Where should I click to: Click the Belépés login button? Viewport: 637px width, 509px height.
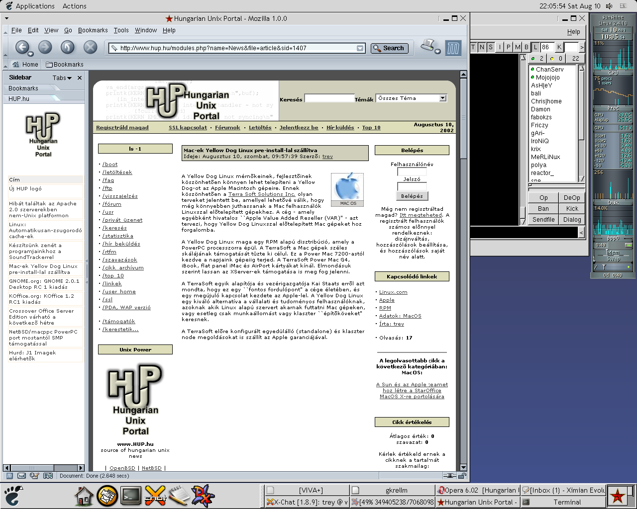point(412,196)
